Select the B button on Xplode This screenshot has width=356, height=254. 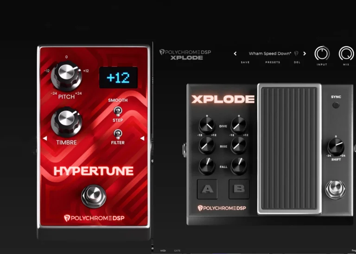point(239,189)
